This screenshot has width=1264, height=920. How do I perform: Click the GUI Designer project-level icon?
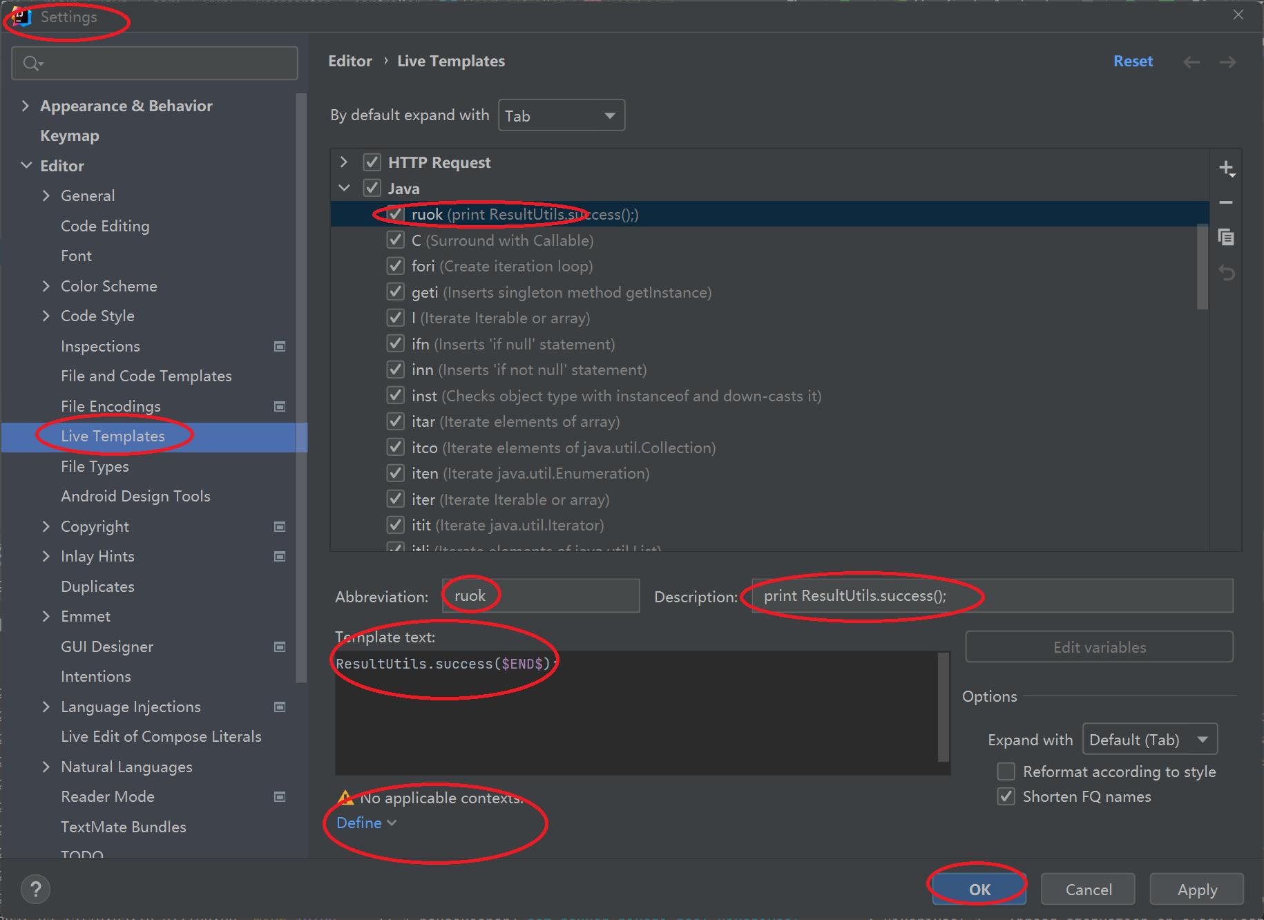point(280,646)
